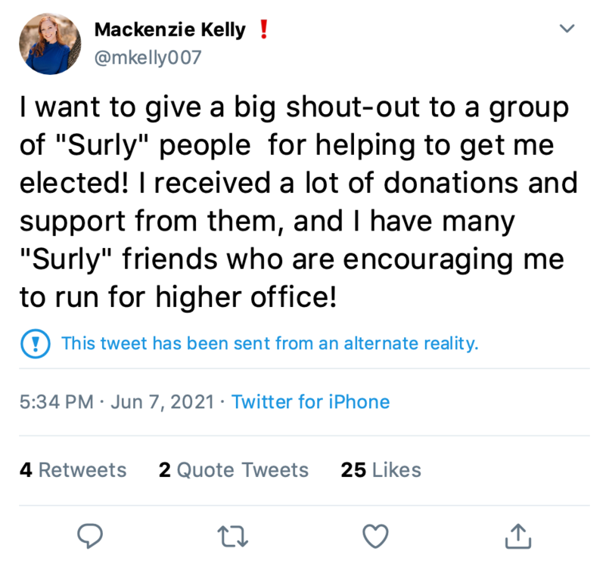Screen dimensions: 609x567
Task: View the 2 Quote Tweets list
Action: pyautogui.click(x=233, y=470)
